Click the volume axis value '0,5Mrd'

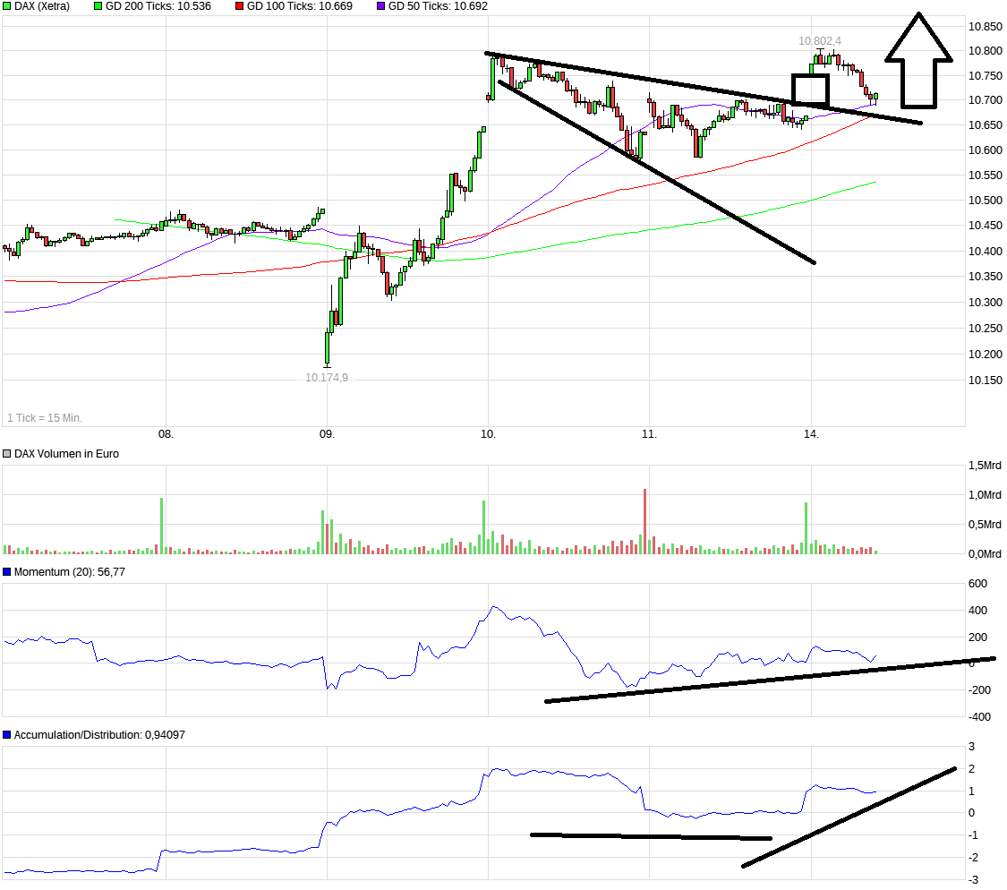coord(985,525)
